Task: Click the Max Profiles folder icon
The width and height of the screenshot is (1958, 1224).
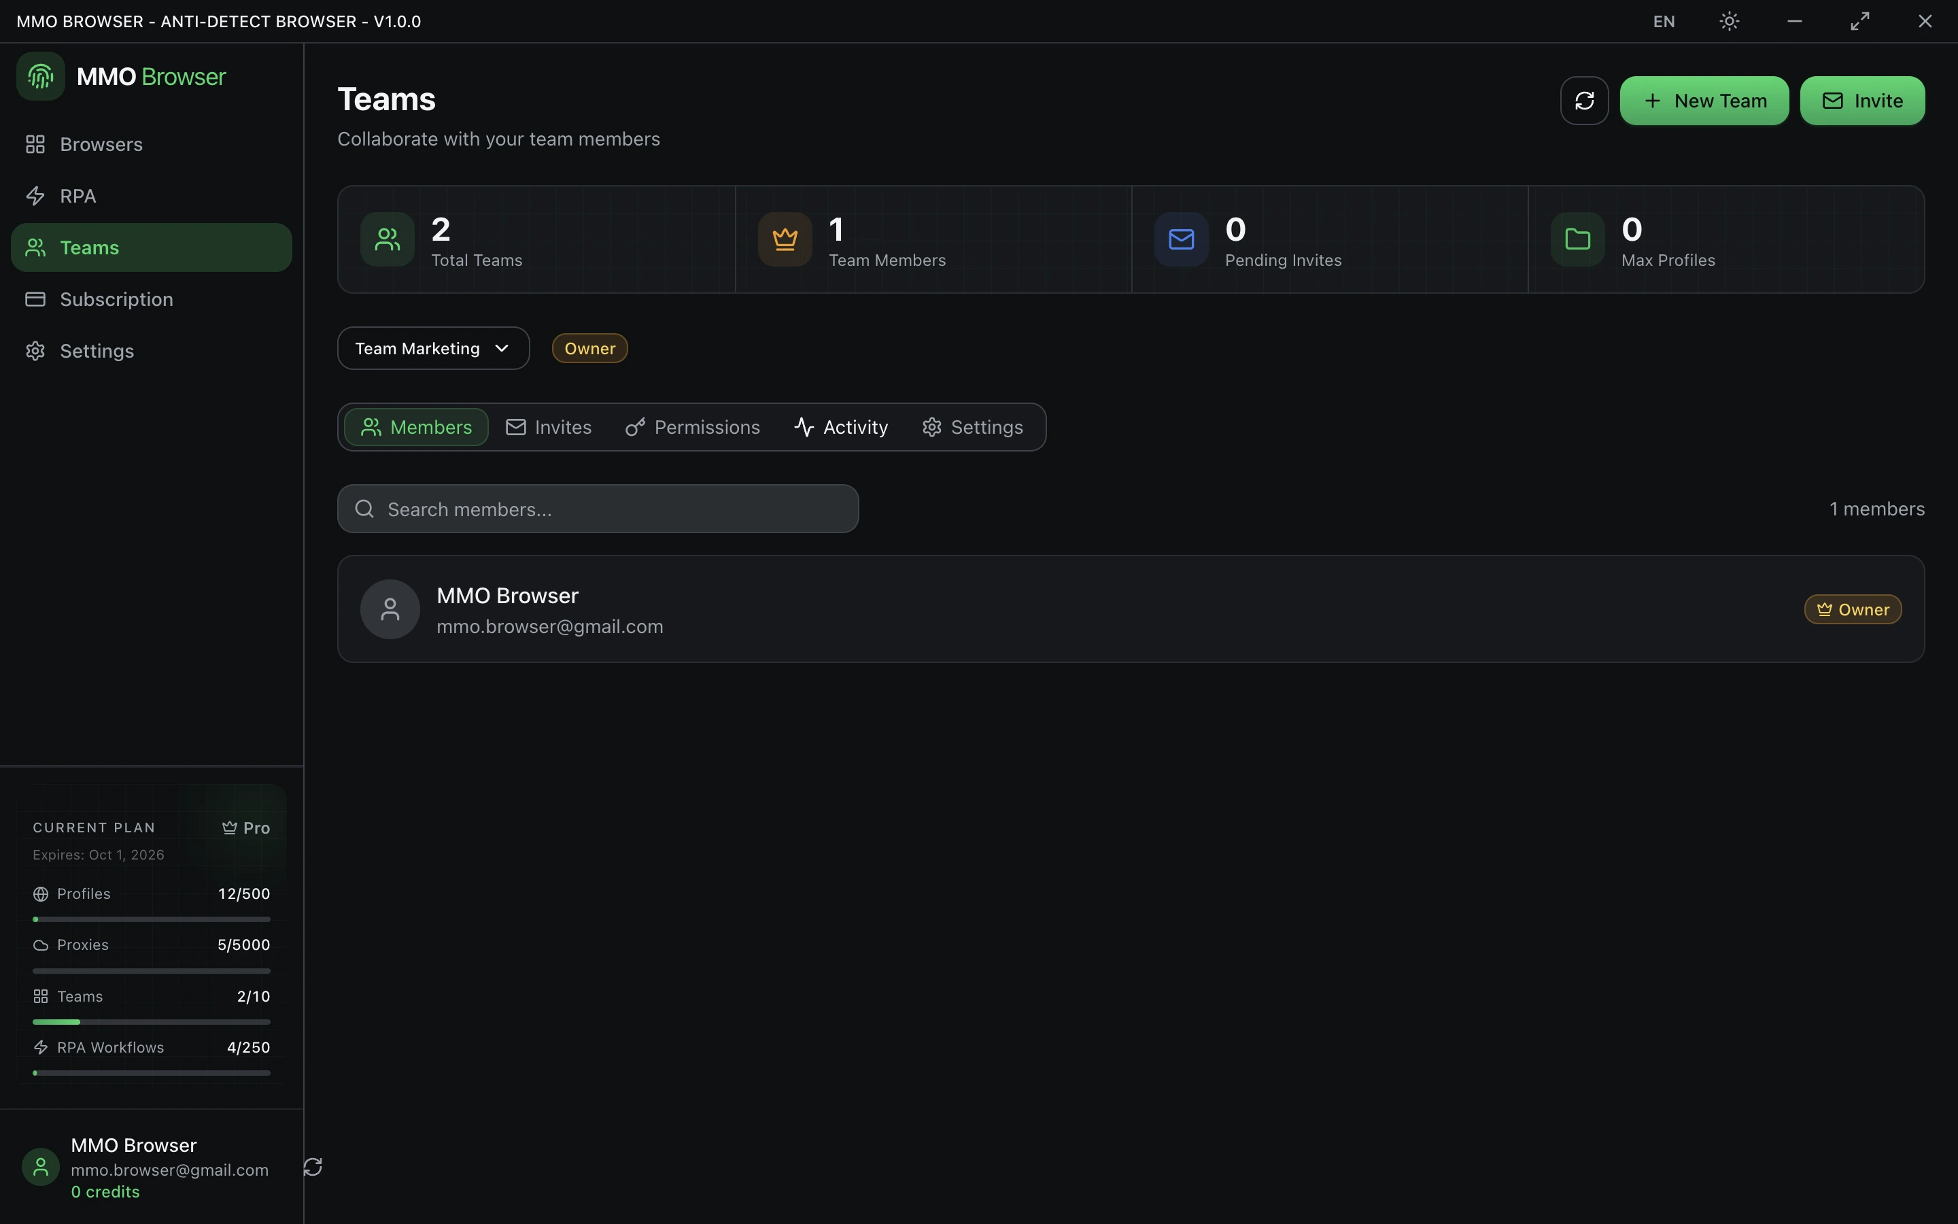Action: pyautogui.click(x=1577, y=239)
